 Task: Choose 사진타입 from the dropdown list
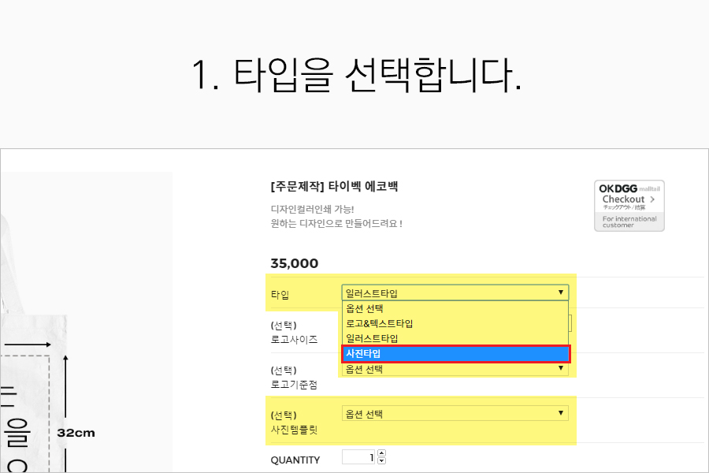[455, 354]
